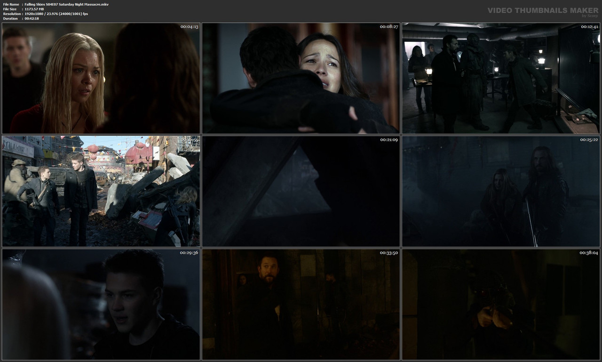Select the Chinatown street thumbnail
Screen dimensions: 602x362
[x=101, y=192]
